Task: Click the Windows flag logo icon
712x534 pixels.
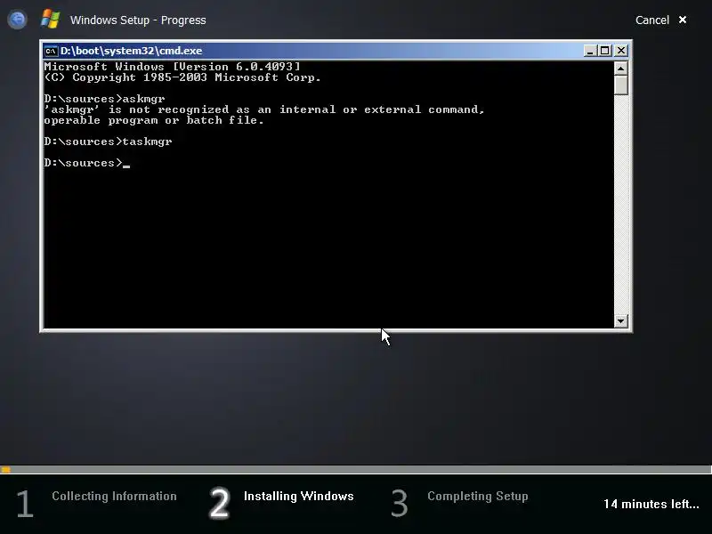Action: 50,20
